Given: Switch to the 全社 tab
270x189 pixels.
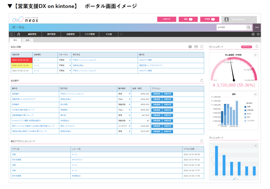Looking at the screenshot, I should [x=28, y=40].
